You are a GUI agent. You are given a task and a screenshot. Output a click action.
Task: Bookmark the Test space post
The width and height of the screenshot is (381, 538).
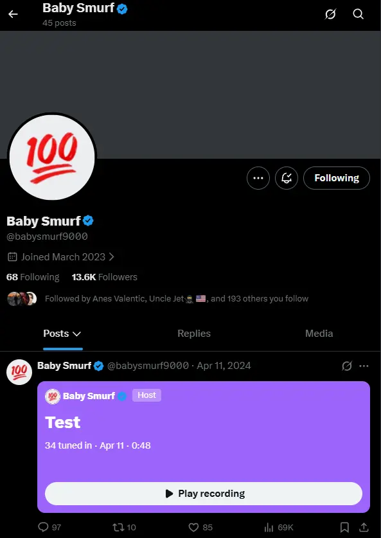tap(344, 527)
